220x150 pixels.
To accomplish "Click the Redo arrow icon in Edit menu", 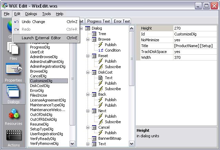I will tap(17, 29).
